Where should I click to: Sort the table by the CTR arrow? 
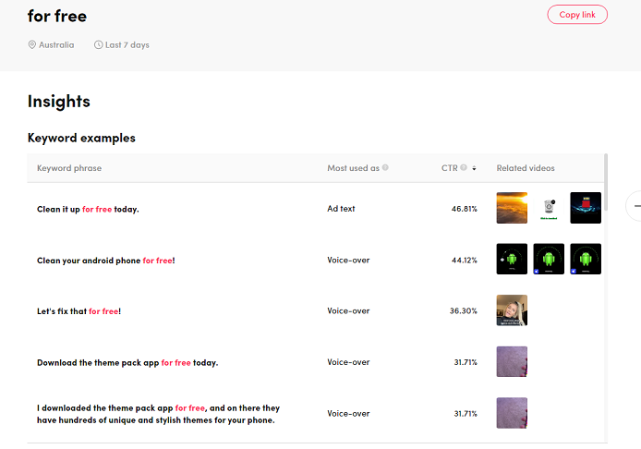(475, 168)
